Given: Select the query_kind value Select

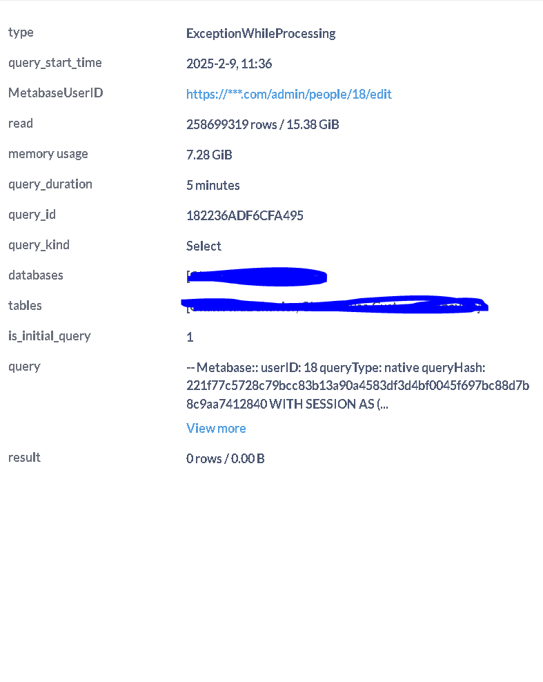Looking at the screenshot, I should point(204,246).
